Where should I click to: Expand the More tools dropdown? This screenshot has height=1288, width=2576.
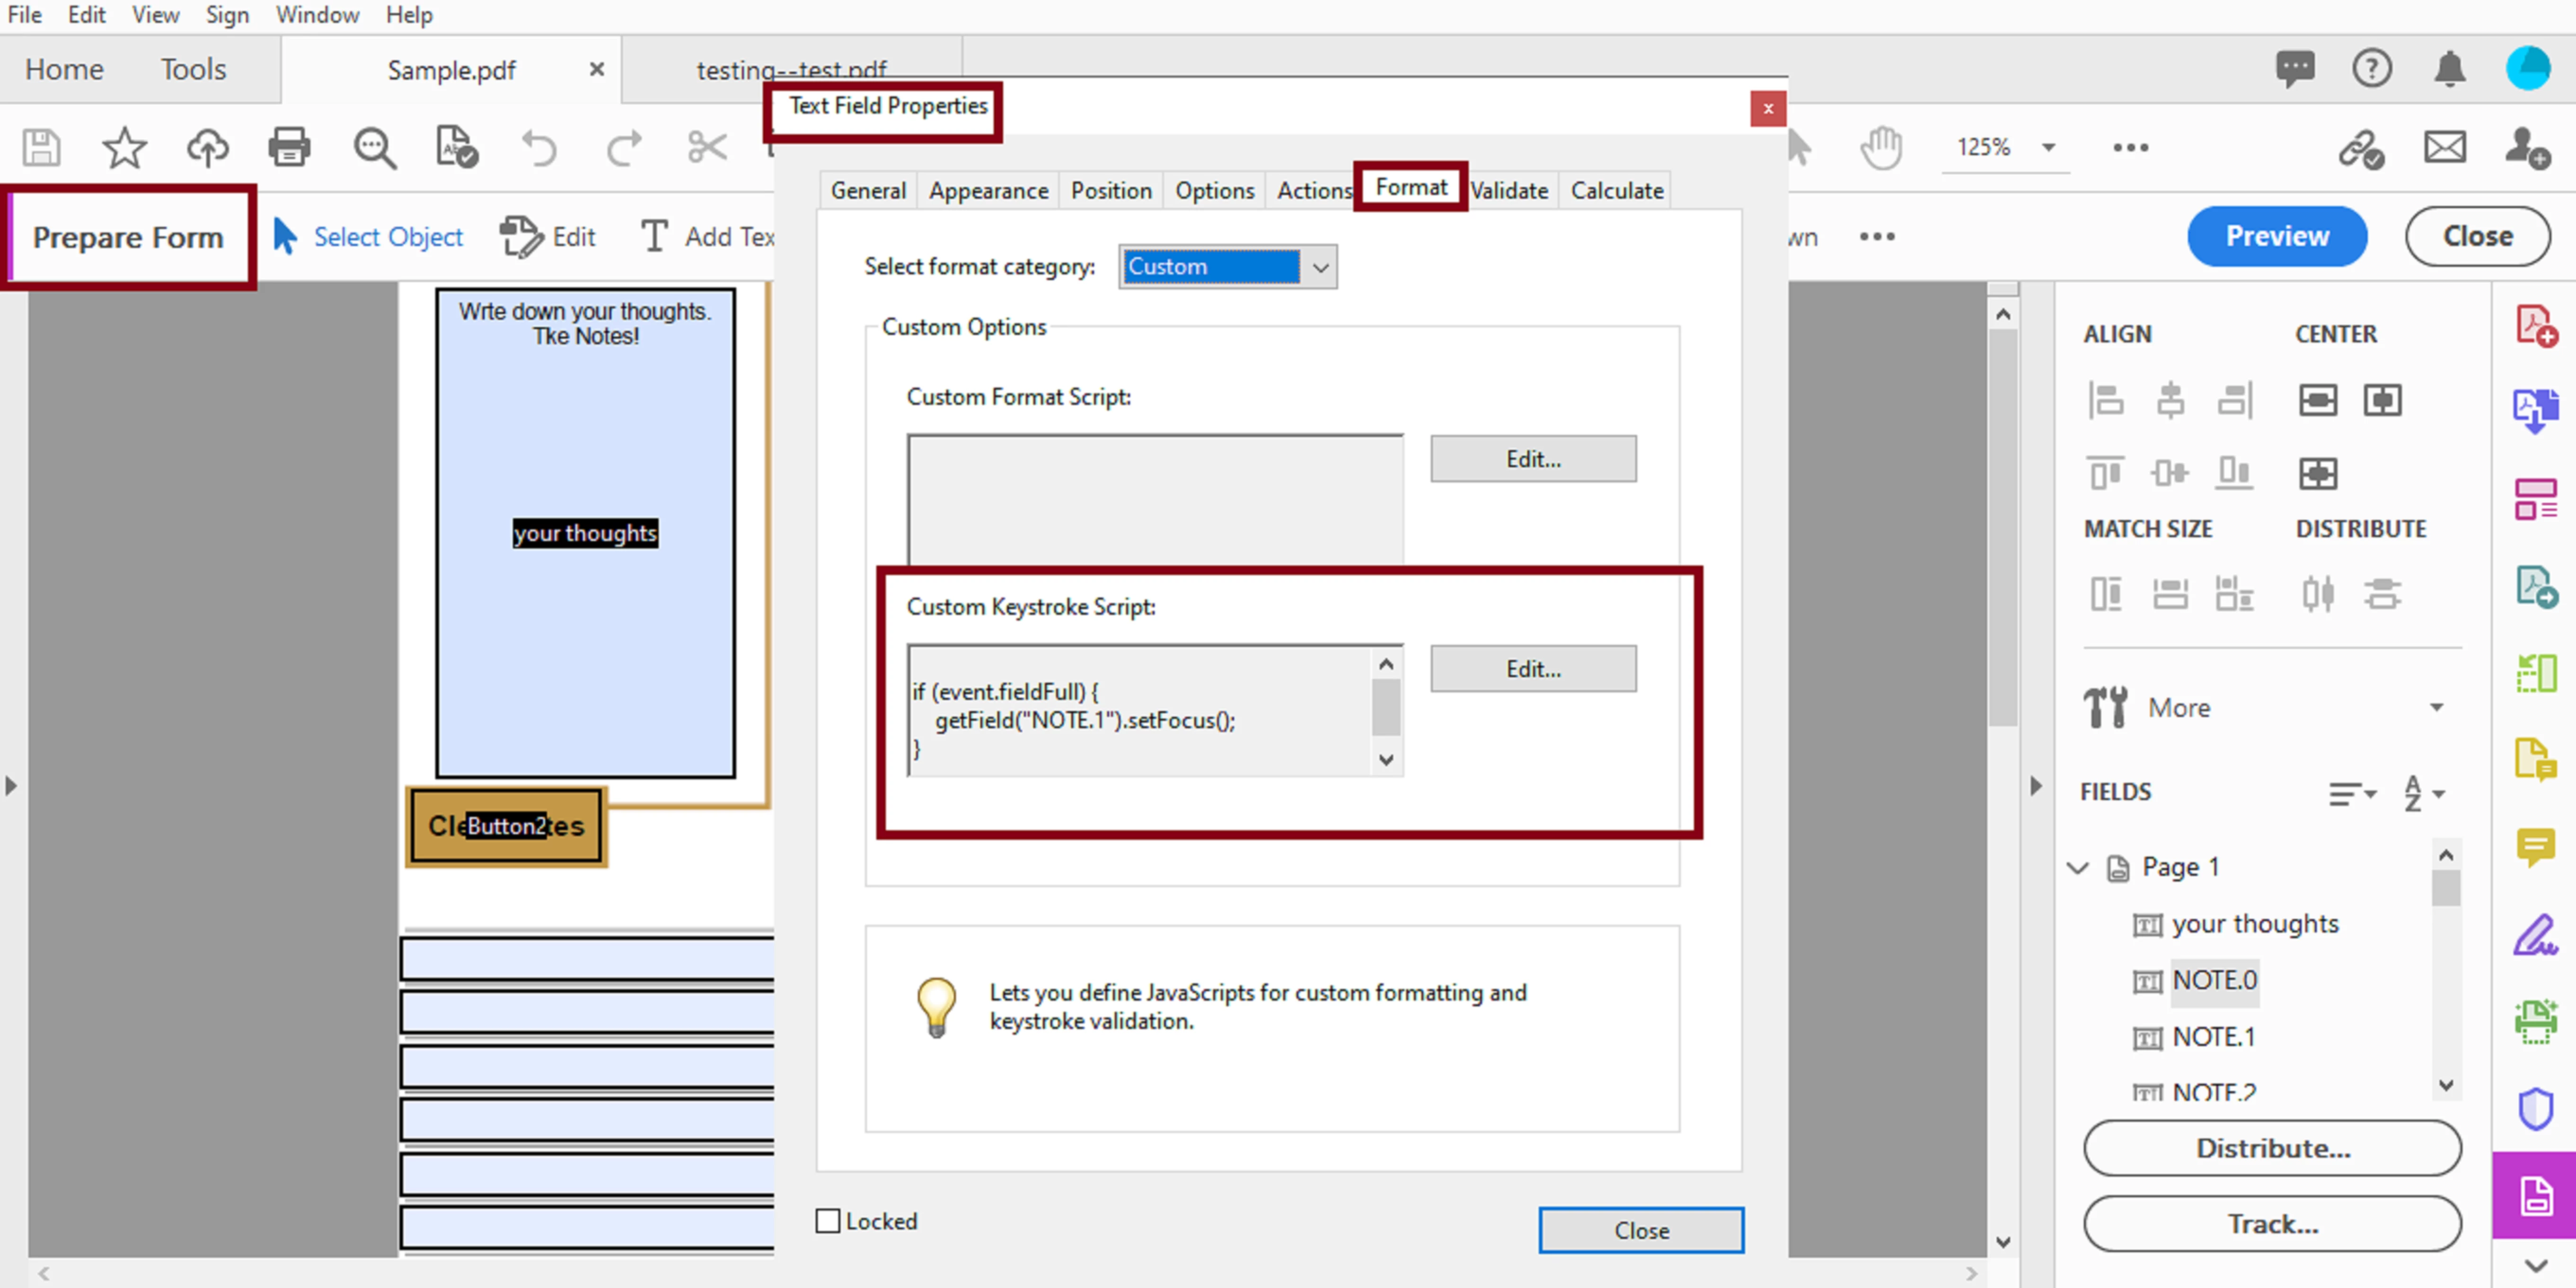[x=2436, y=707]
